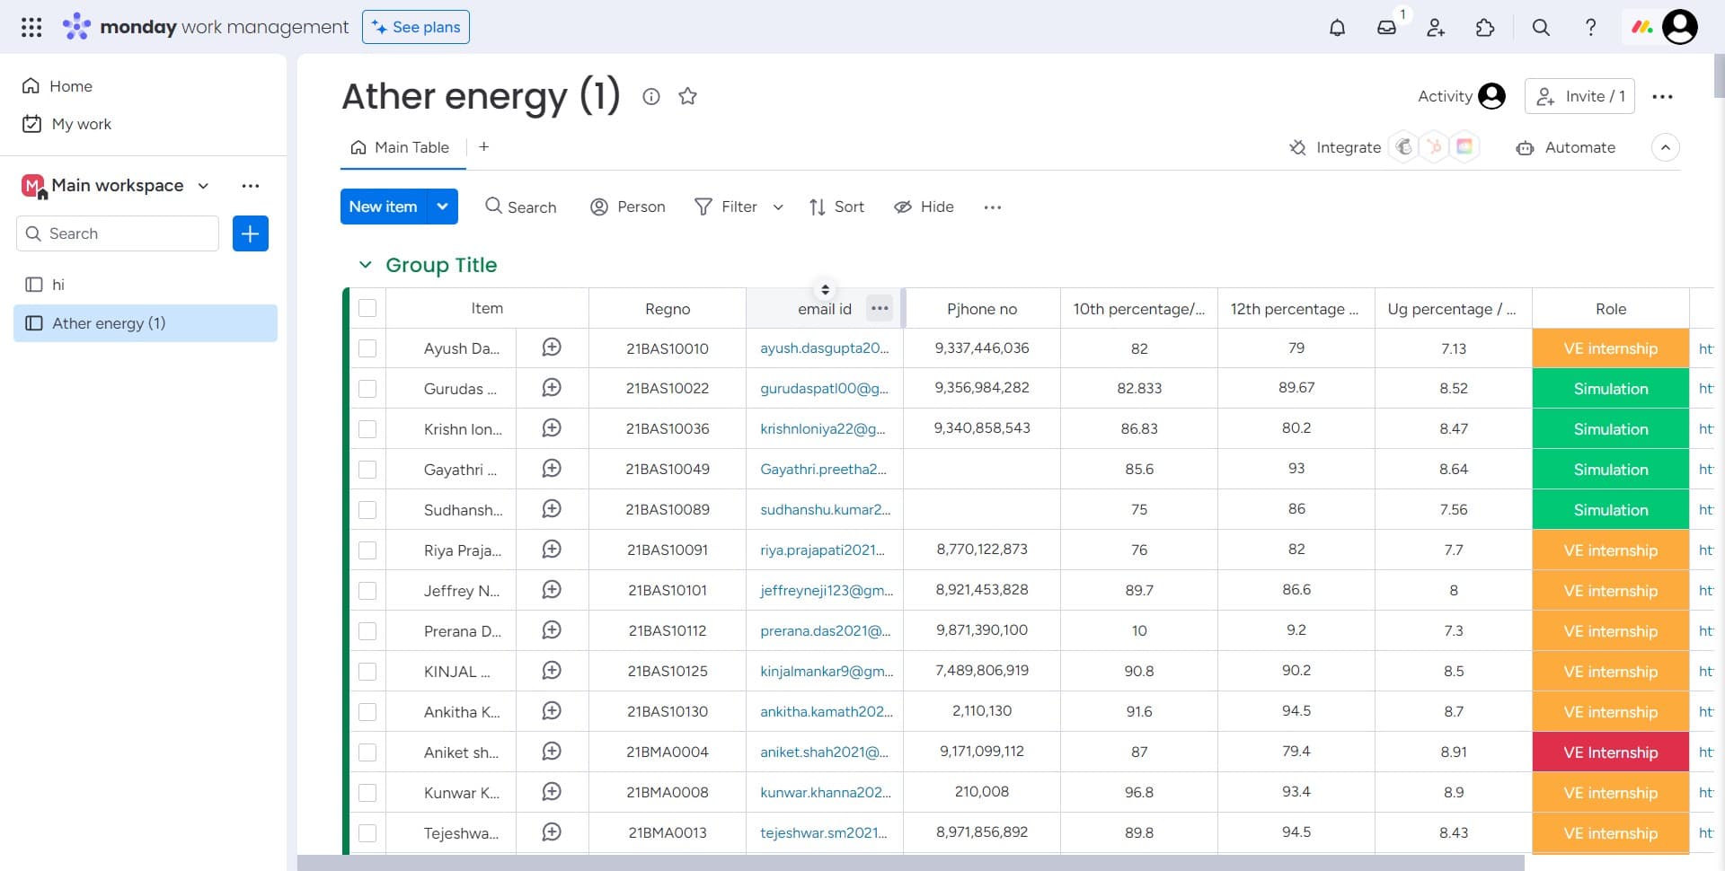Switch to the Main Table tab
Viewport: 1725px width, 871px height.
click(x=402, y=147)
